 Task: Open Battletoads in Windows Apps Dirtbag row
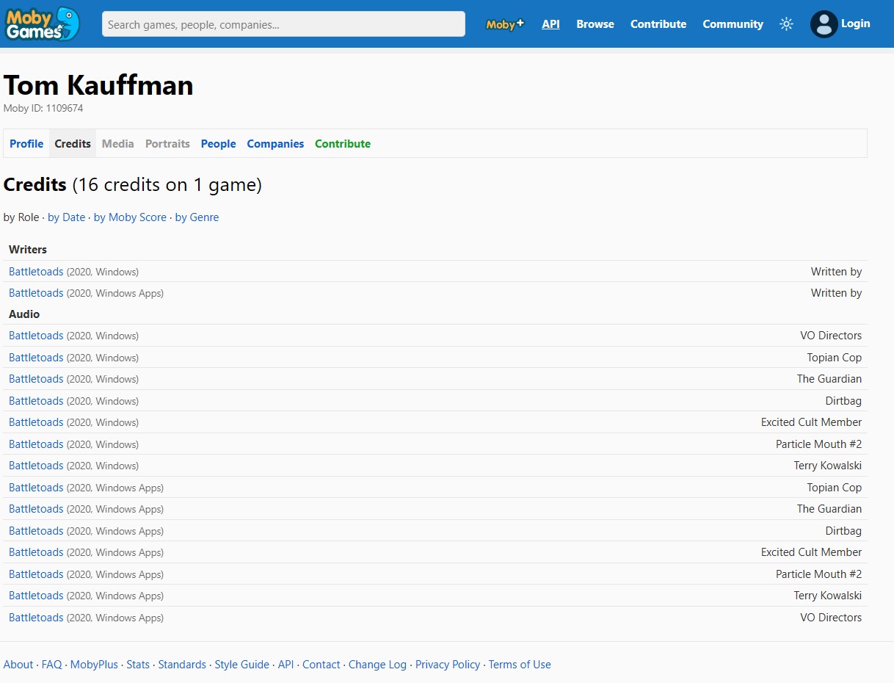pyautogui.click(x=36, y=531)
